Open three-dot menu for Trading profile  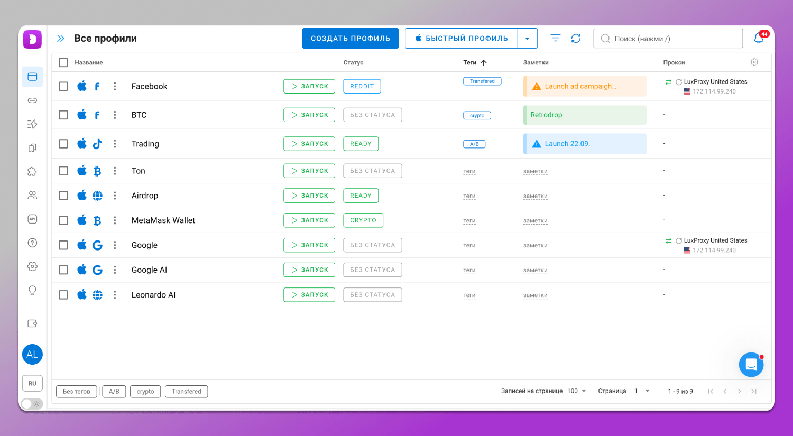(115, 144)
